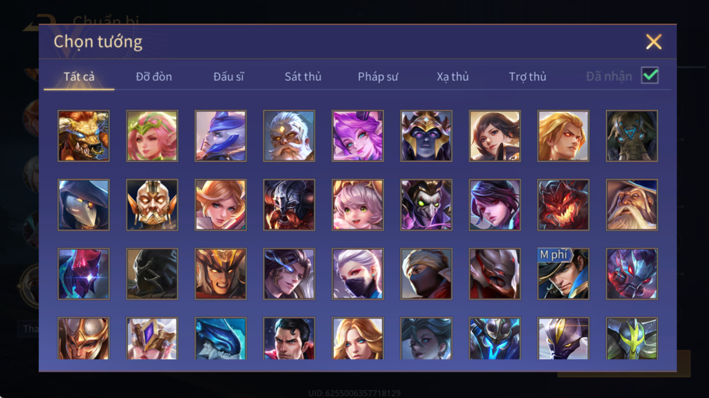Open the Trợ thủ tab
The image size is (709, 398).
pos(528,77)
